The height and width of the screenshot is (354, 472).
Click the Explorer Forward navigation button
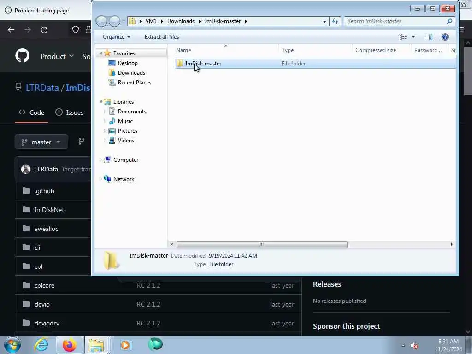[114, 21]
